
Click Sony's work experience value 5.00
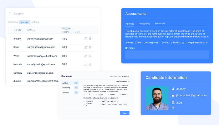tap(64, 47)
